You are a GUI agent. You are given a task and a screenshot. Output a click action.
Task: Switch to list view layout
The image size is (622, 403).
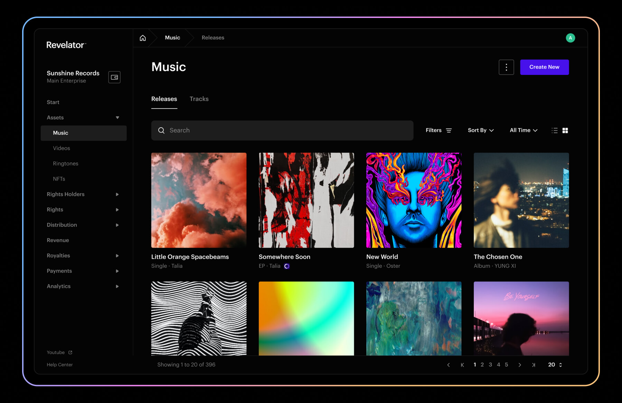pos(555,130)
